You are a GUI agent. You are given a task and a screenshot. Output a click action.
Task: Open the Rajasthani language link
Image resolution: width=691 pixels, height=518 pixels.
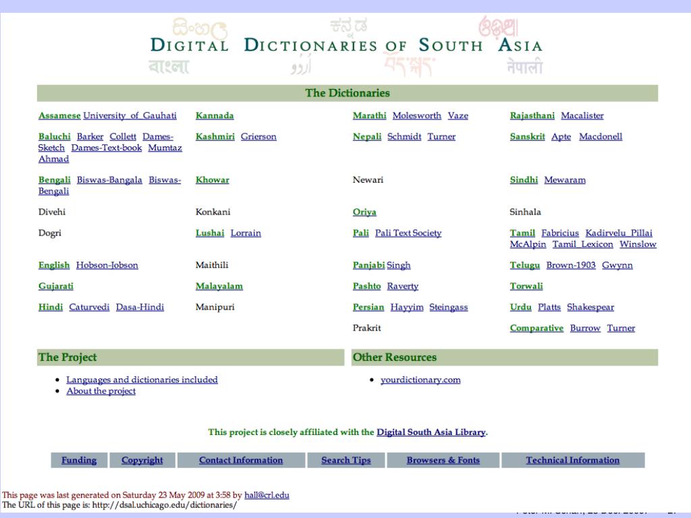pyautogui.click(x=532, y=115)
